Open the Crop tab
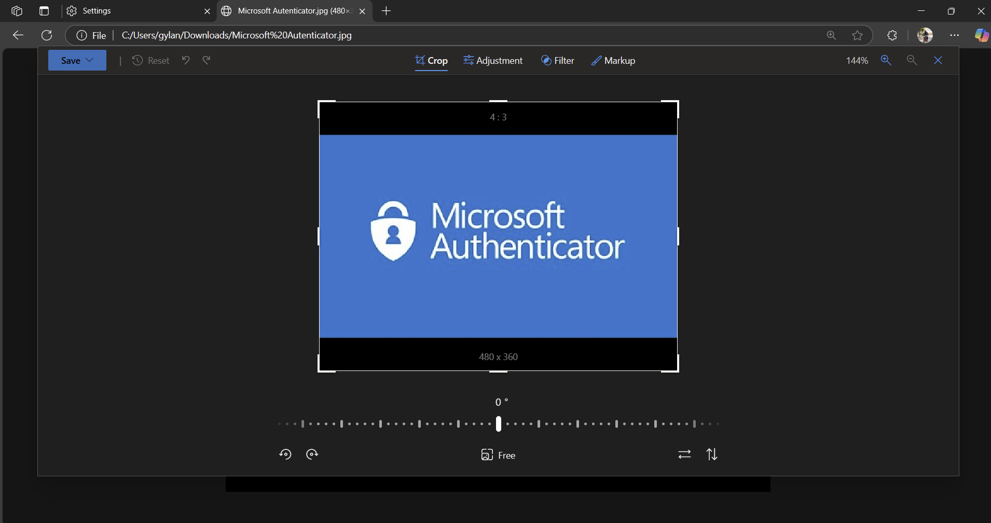The image size is (991, 523). pyautogui.click(x=431, y=61)
